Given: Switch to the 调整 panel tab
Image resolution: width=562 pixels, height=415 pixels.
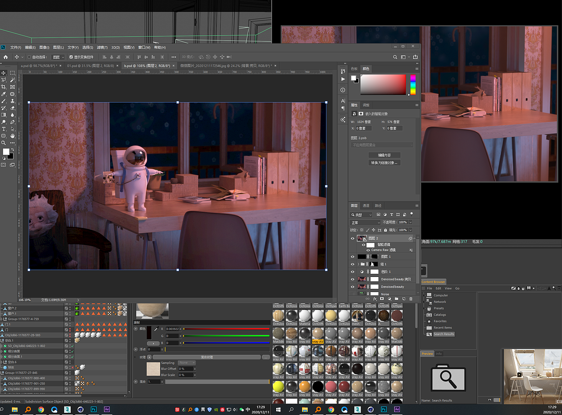Looking at the screenshot, I should (x=366, y=105).
